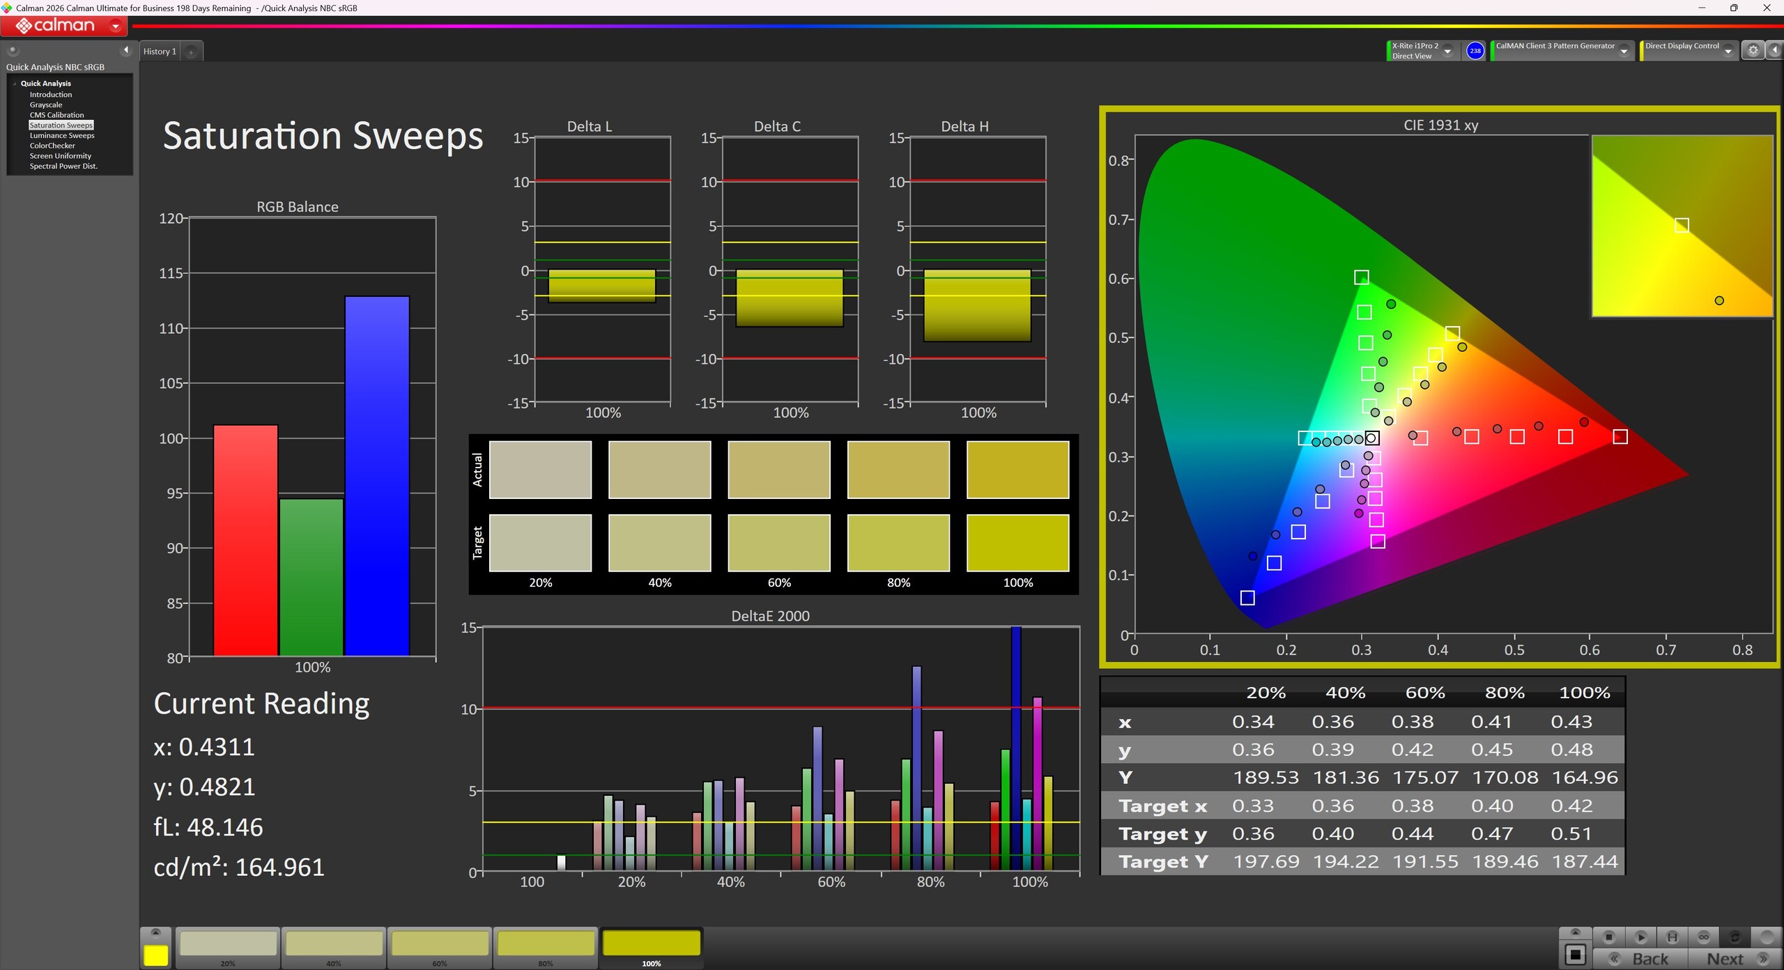Select the 40% saturation patch in bottom strip
The width and height of the screenshot is (1784, 970).
coord(334,948)
